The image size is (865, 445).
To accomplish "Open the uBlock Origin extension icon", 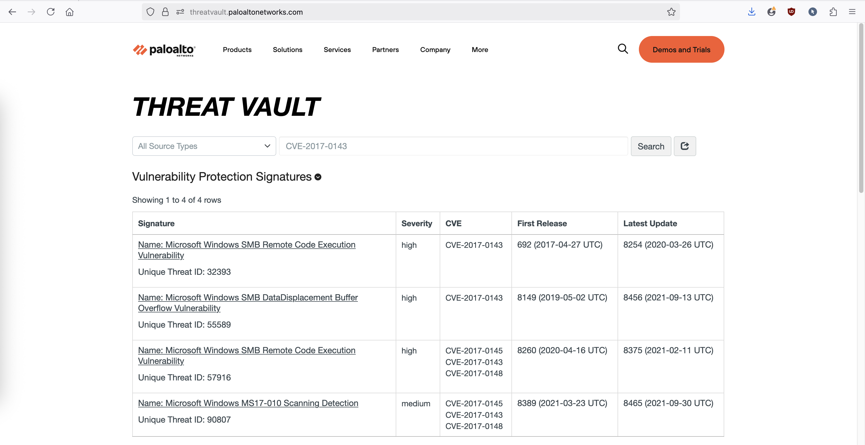I will tap(791, 12).
